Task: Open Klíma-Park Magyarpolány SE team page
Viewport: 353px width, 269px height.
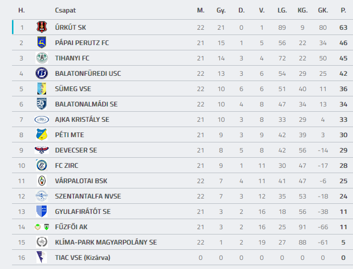Action: click(106, 242)
